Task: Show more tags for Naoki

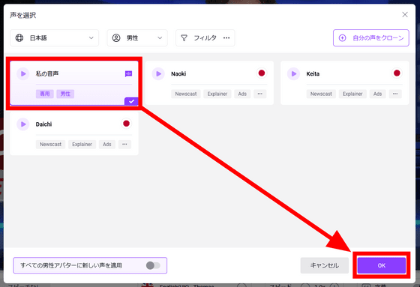Action: pos(259,94)
